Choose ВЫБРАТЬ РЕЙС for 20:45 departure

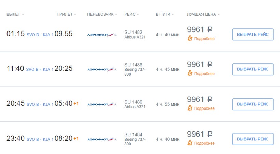253,104
